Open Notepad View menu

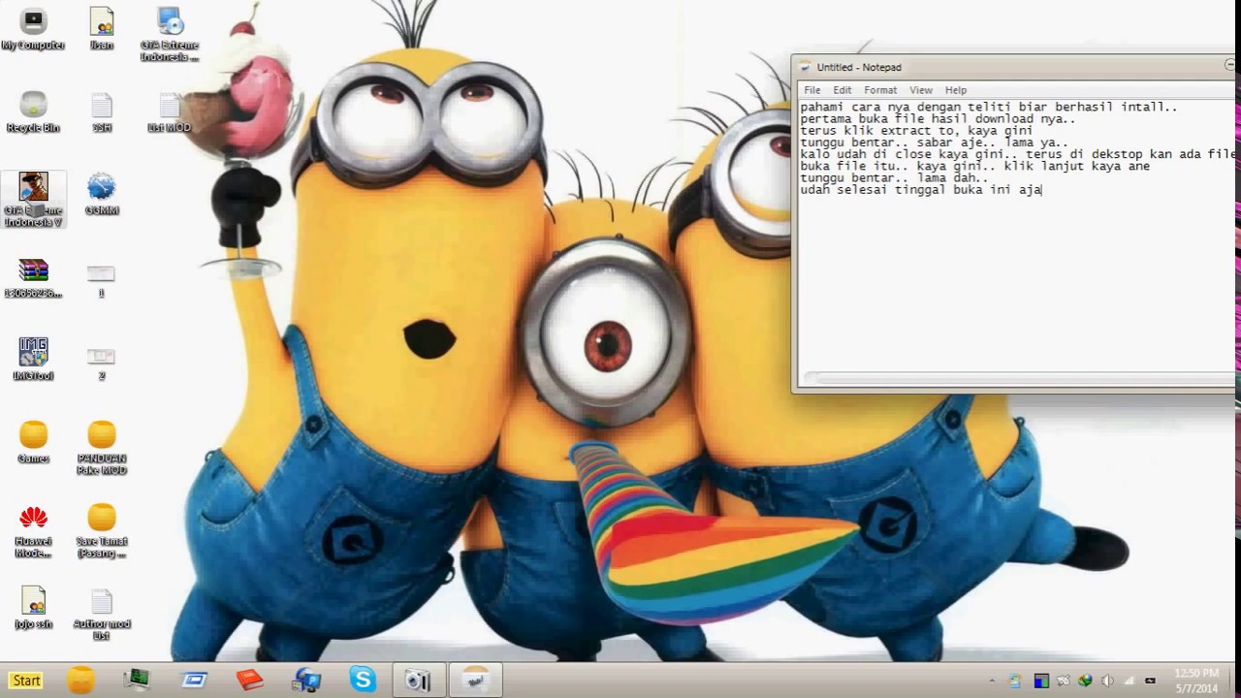point(920,90)
